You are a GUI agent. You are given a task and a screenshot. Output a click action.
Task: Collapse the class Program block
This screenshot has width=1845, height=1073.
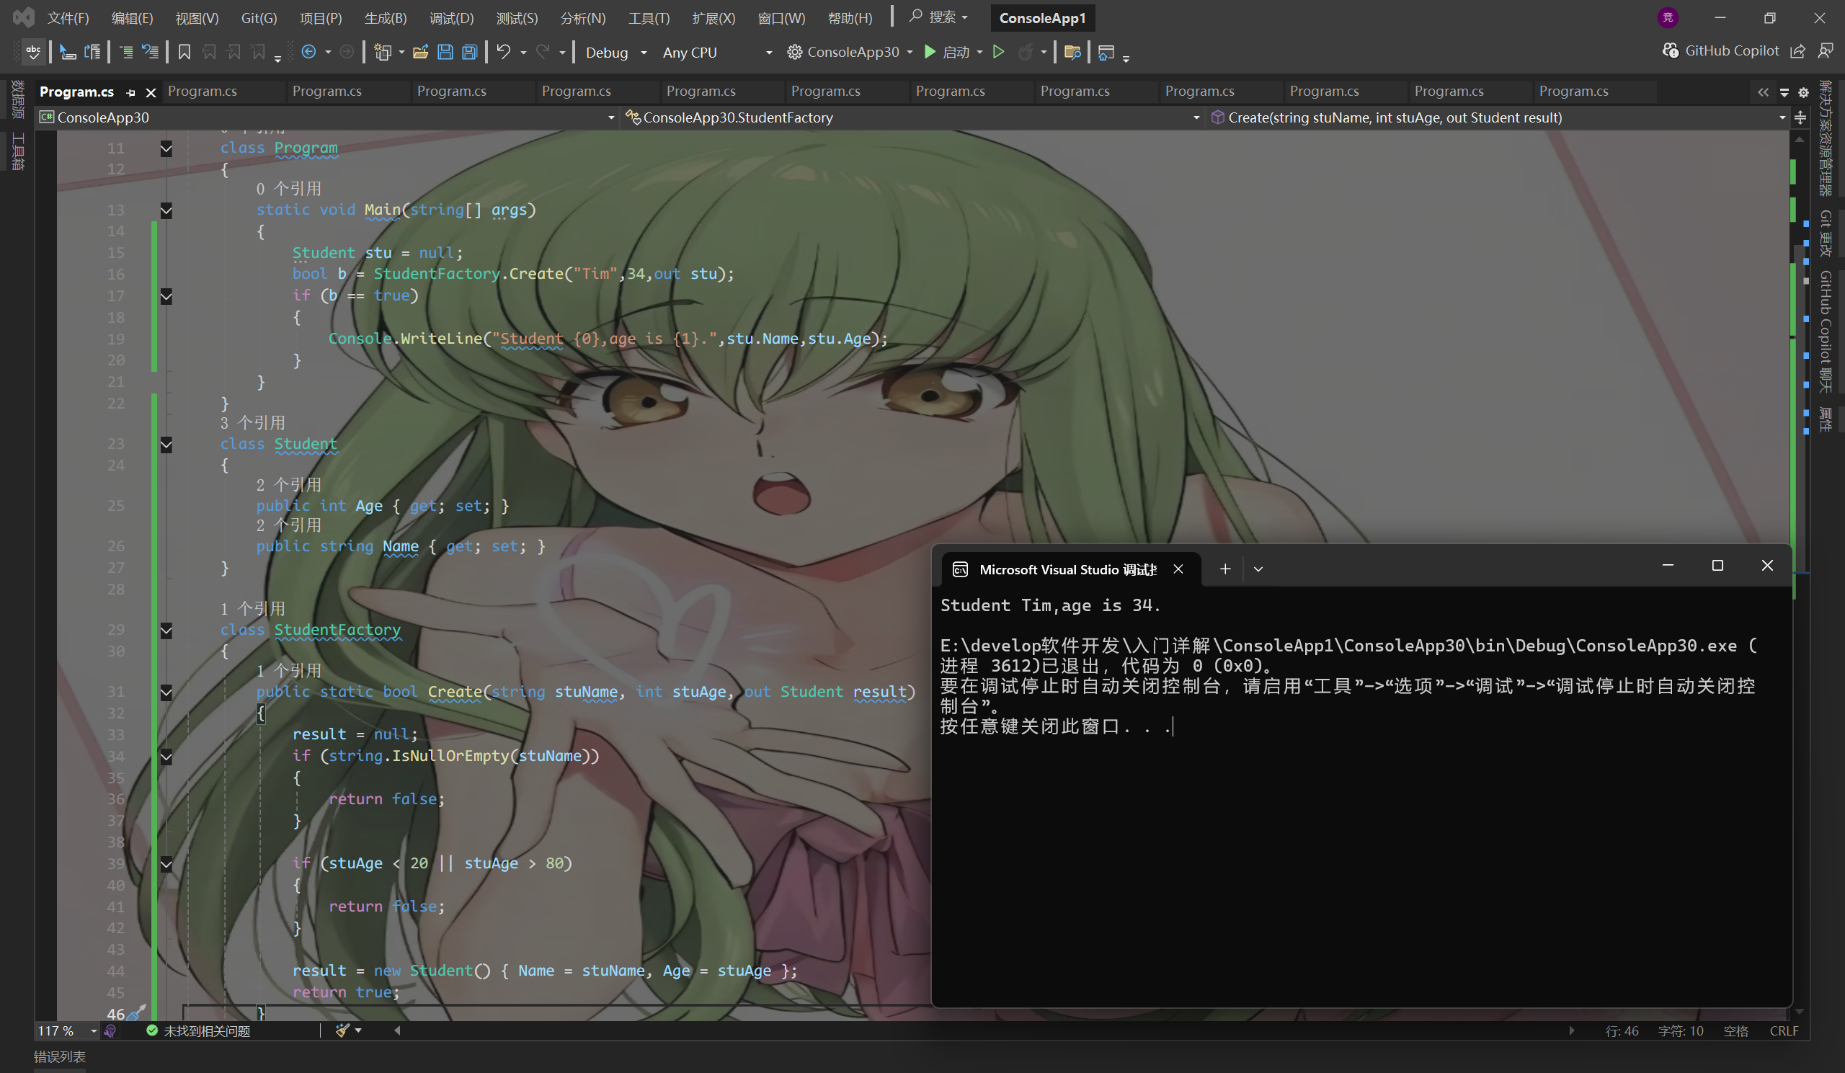(x=166, y=148)
